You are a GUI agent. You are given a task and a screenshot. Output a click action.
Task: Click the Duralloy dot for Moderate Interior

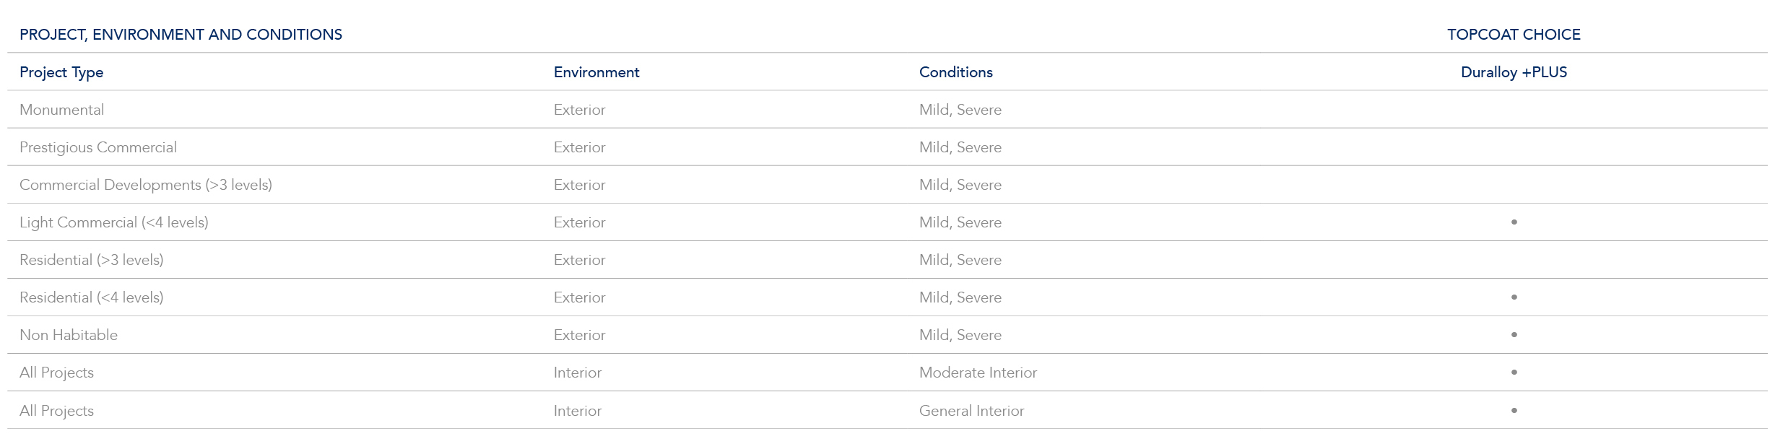point(1514,373)
